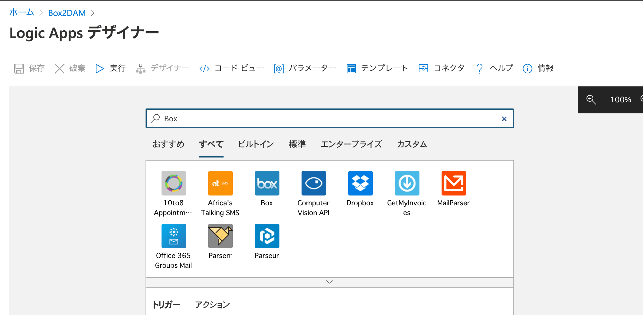Select the 10to8 Appointment connector icon
Screen dimensions: 643x315
click(x=173, y=183)
